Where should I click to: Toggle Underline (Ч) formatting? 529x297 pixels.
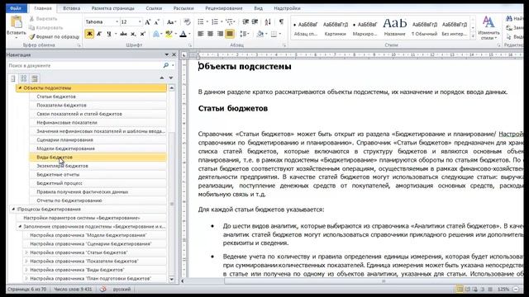coord(108,34)
